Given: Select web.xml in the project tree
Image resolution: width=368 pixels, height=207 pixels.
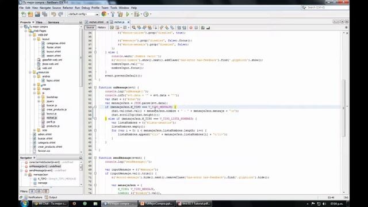Looking at the screenshot, I should (x=47, y=68).
